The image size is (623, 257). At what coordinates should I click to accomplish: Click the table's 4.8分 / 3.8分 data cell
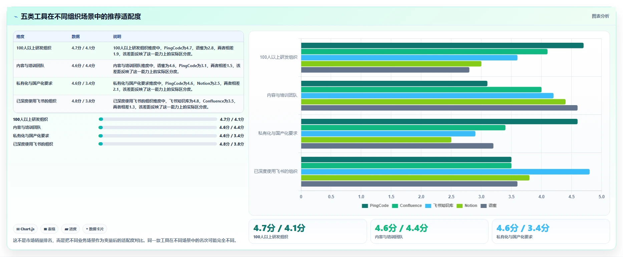(x=83, y=101)
